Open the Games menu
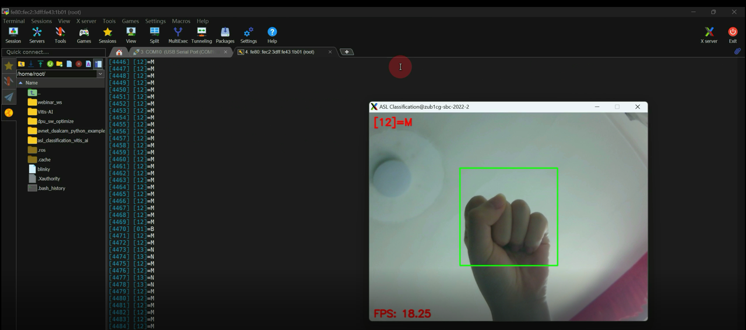This screenshot has height=330, width=746. coord(131,21)
